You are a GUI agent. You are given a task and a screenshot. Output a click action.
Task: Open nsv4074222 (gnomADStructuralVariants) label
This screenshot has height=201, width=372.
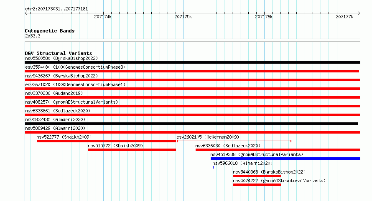(x=279, y=181)
